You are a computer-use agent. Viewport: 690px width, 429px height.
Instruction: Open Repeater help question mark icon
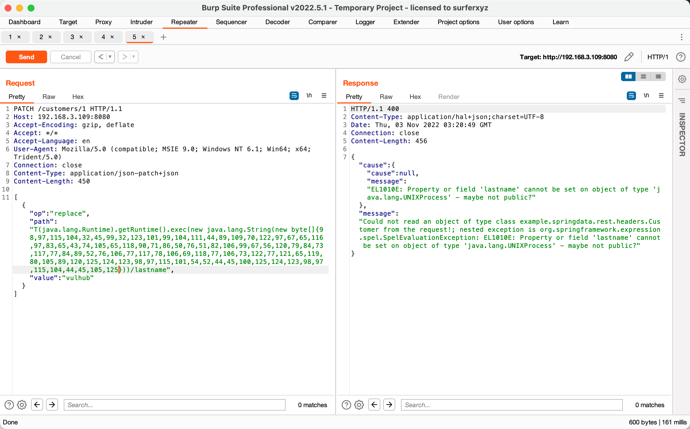pyautogui.click(x=681, y=57)
